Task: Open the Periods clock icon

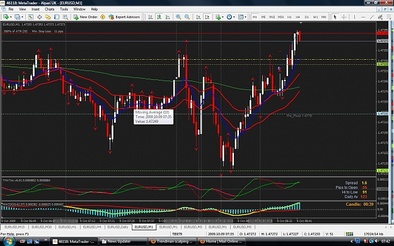Action: [x=229, y=17]
